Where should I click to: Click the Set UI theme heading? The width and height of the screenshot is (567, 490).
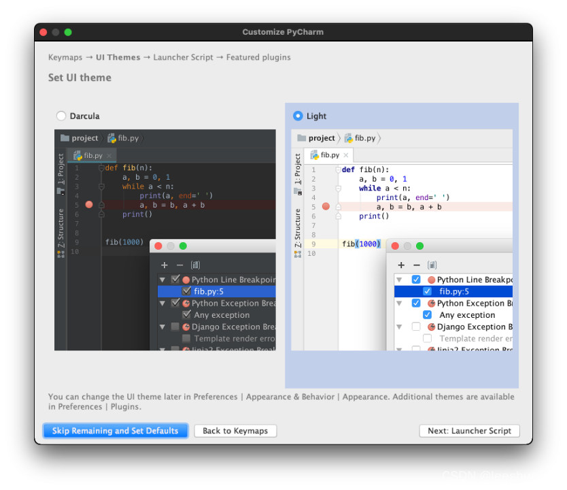point(80,78)
